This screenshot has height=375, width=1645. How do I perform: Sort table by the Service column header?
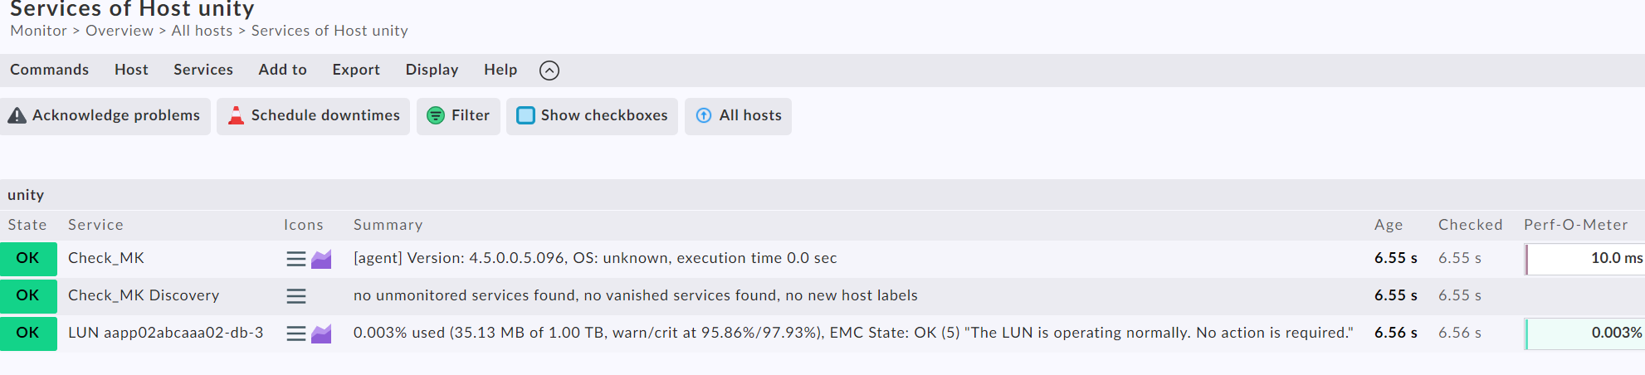(x=95, y=225)
